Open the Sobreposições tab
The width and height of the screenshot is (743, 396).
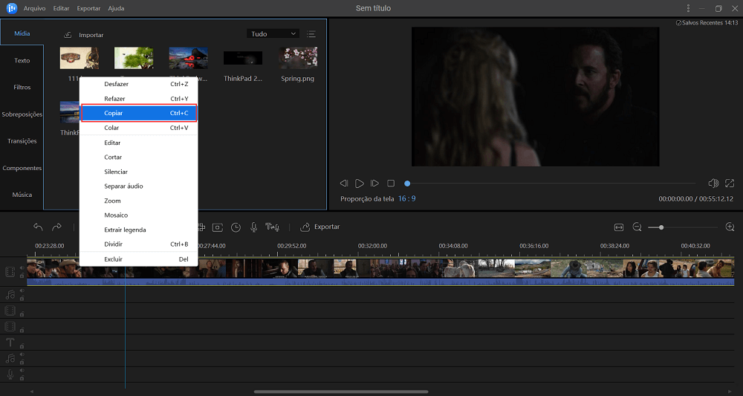pyautogui.click(x=22, y=114)
